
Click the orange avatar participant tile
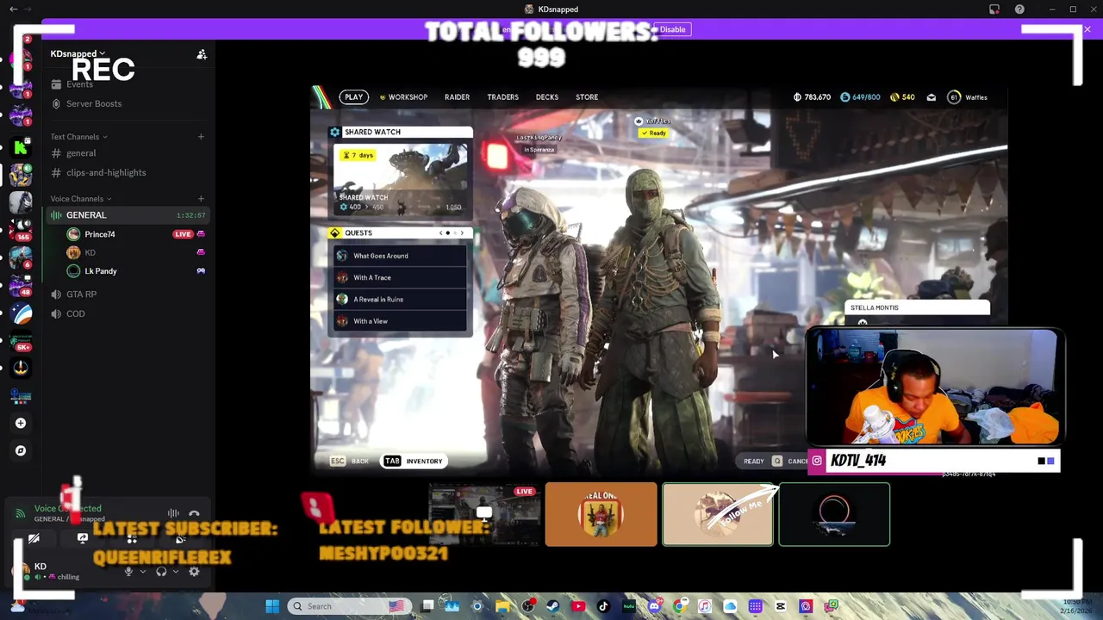click(x=601, y=515)
